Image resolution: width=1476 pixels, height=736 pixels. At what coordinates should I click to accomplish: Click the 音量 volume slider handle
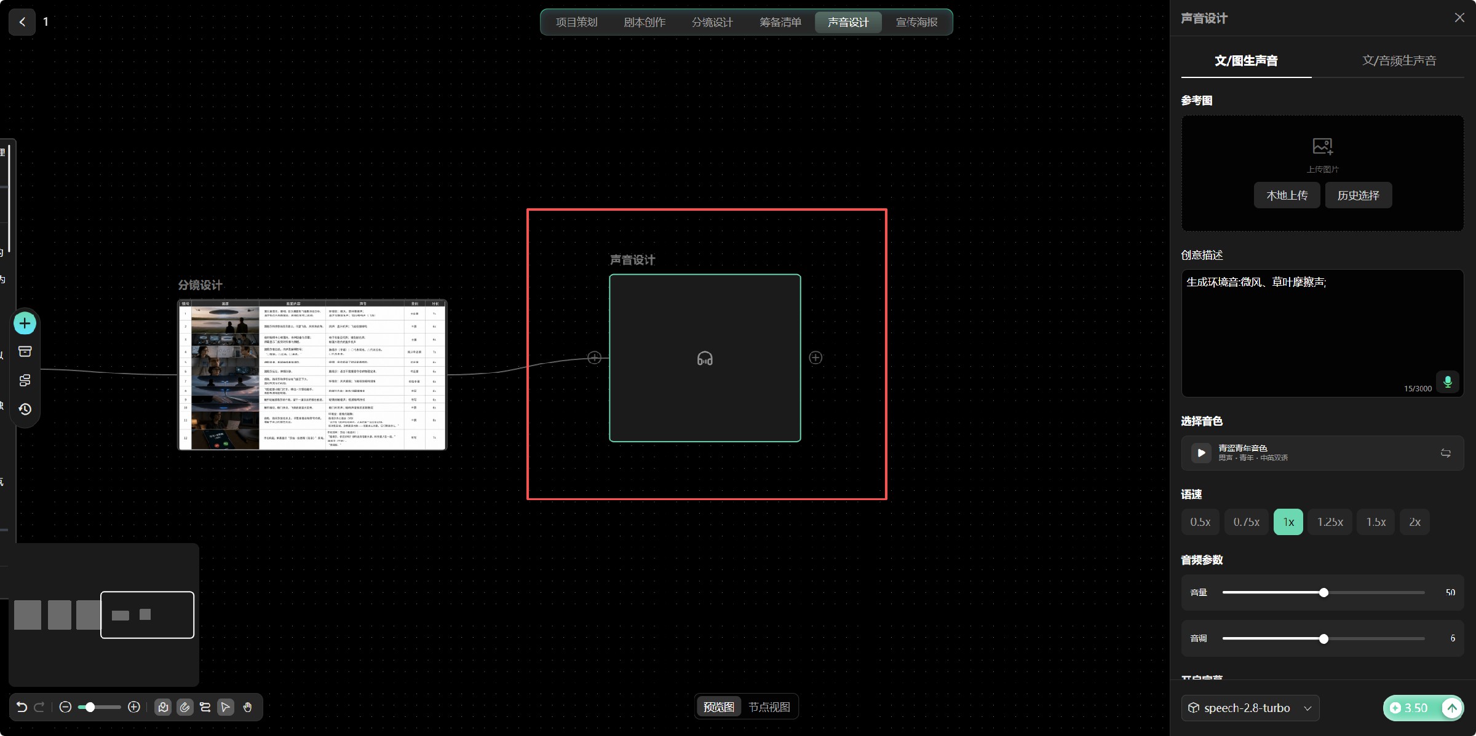pyautogui.click(x=1323, y=592)
